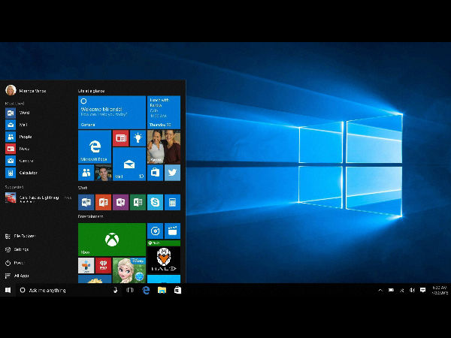Open the Word tile in the Work group
The image size is (451, 338).
[86, 202]
